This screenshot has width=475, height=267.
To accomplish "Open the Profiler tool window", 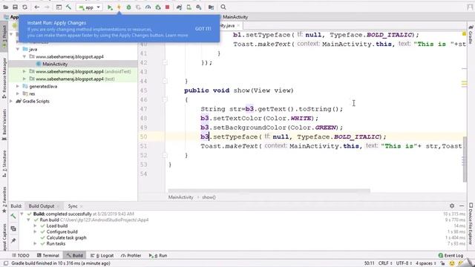I will coord(131,255).
